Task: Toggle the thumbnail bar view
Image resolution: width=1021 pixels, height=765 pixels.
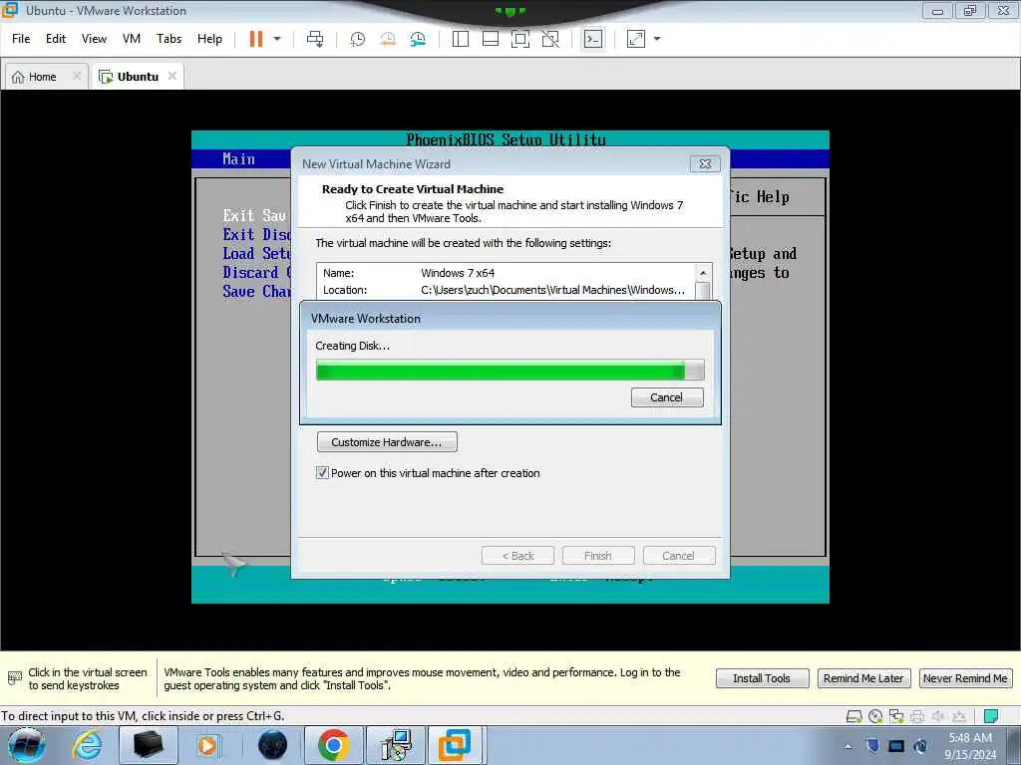Action: [491, 39]
